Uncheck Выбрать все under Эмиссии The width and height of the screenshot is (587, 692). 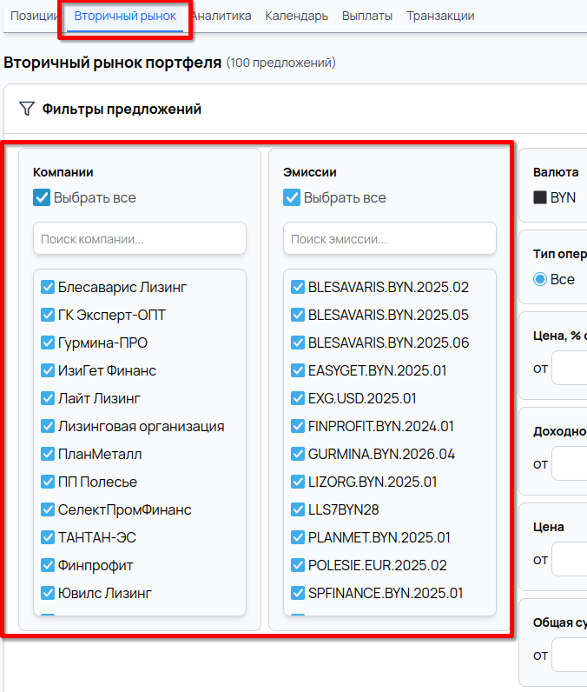pyautogui.click(x=292, y=197)
